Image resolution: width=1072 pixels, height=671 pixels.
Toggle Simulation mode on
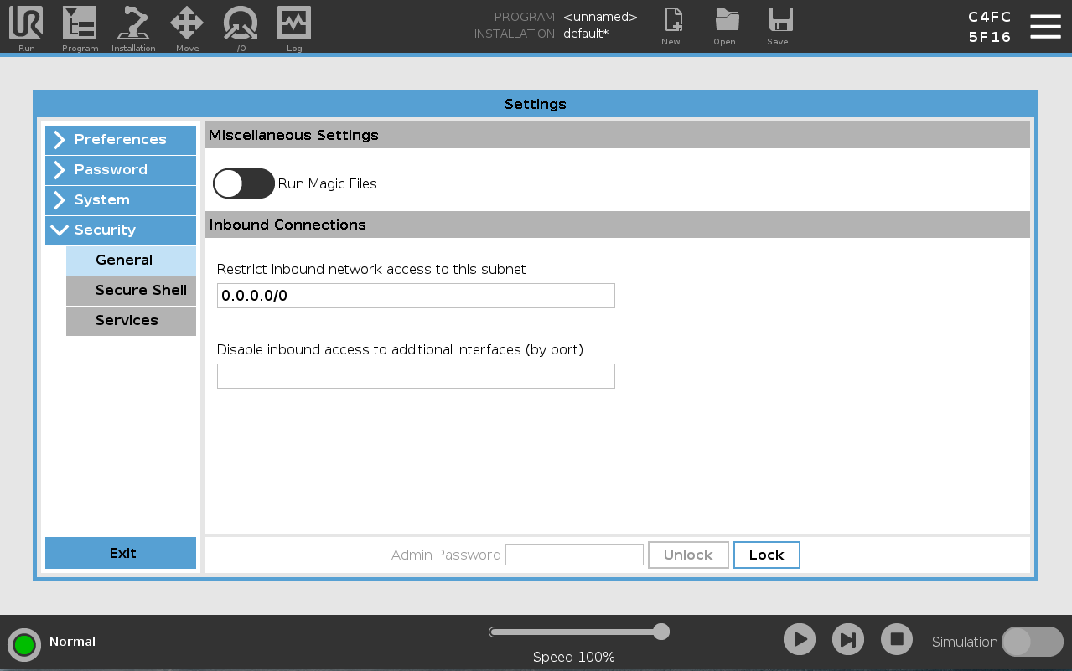1032,642
